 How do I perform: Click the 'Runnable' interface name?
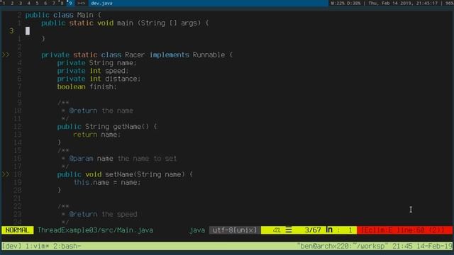(209, 55)
